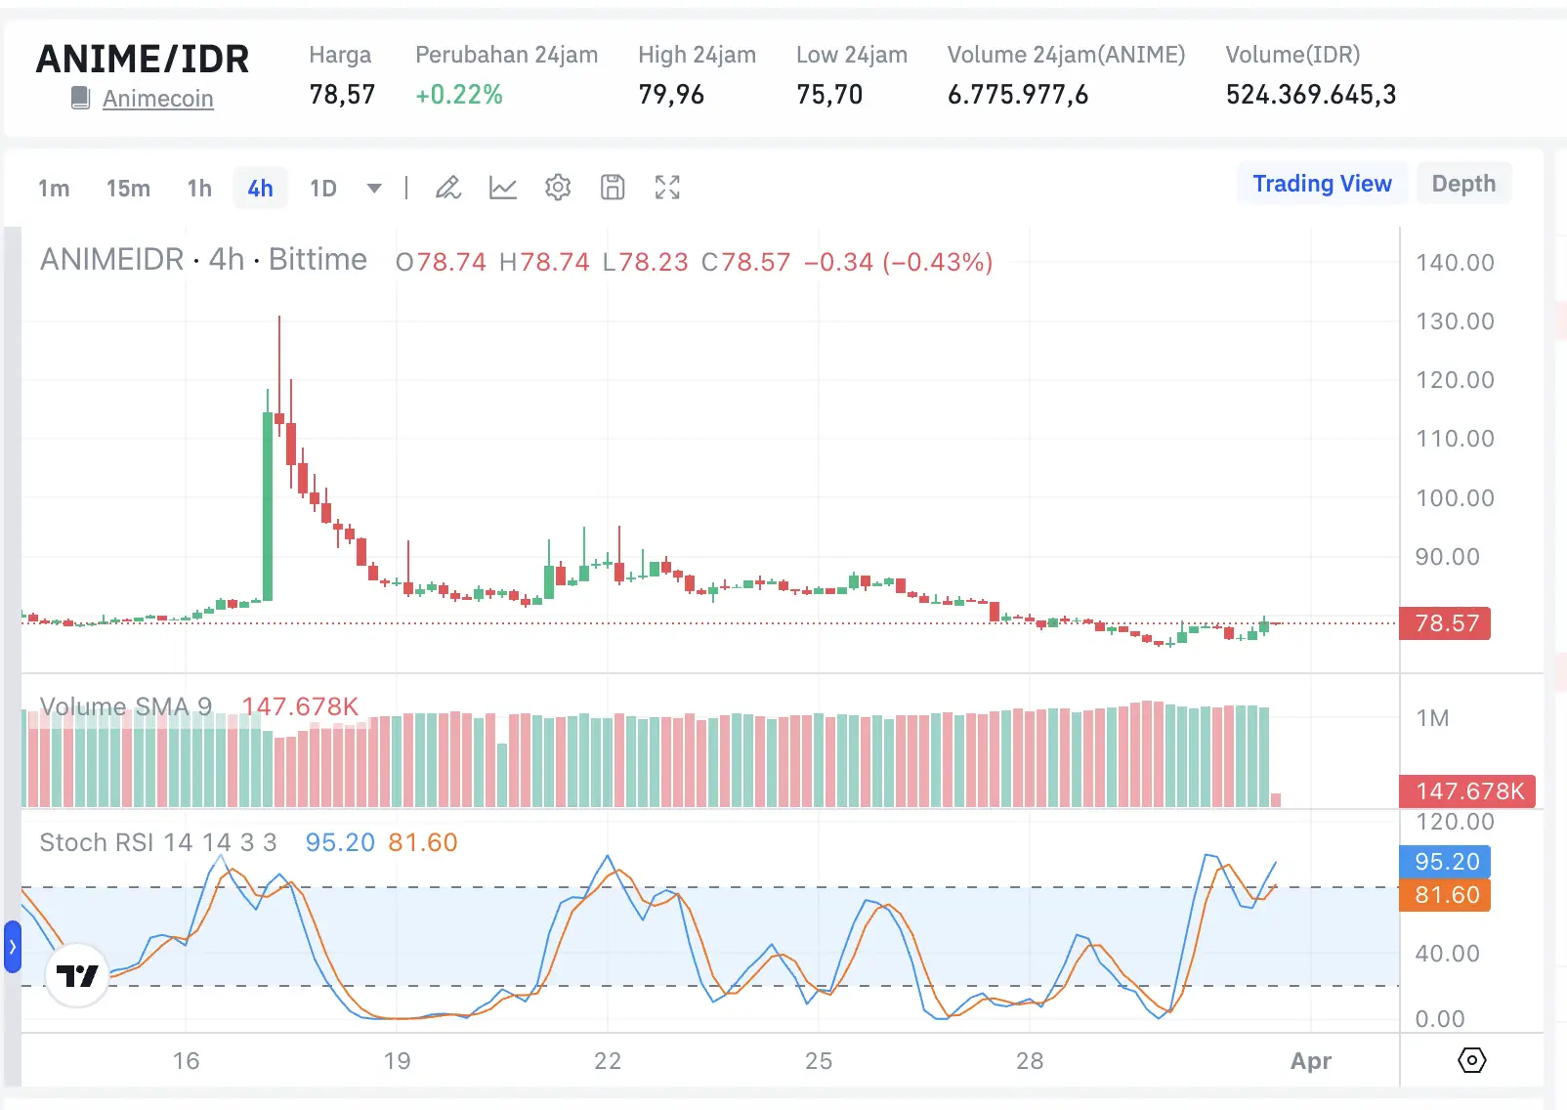Switch chart to Depth view
The image size is (1567, 1110).
(x=1463, y=183)
